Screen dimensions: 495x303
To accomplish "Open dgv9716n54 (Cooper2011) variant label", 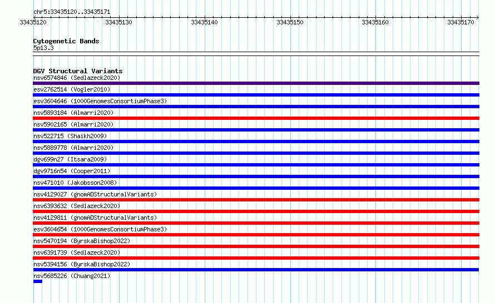I will (x=72, y=171).
